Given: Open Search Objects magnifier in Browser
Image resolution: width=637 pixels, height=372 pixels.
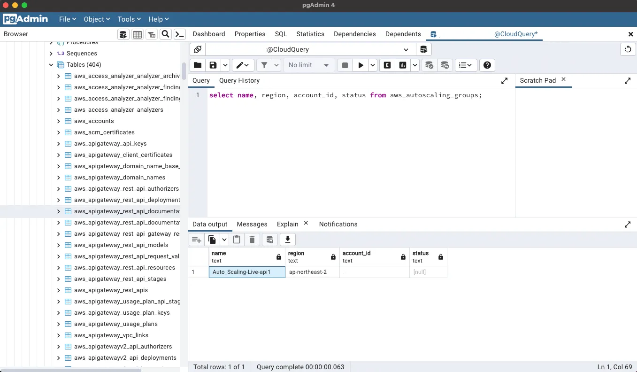Looking at the screenshot, I should 165,34.
